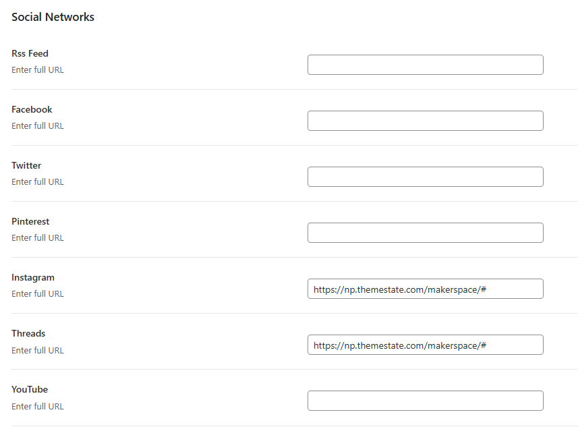Select the Twitter URL input field
This screenshot has height=429, width=578.
click(425, 177)
